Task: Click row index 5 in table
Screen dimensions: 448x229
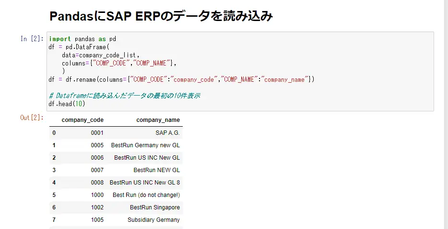Action: pyautogui.click(x=54, y=195)
